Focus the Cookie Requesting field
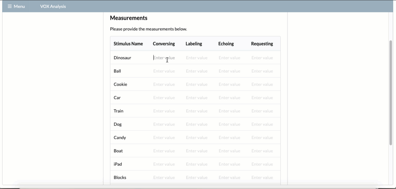The height and width of the screenshot is (189, 396). coord(264,84)
